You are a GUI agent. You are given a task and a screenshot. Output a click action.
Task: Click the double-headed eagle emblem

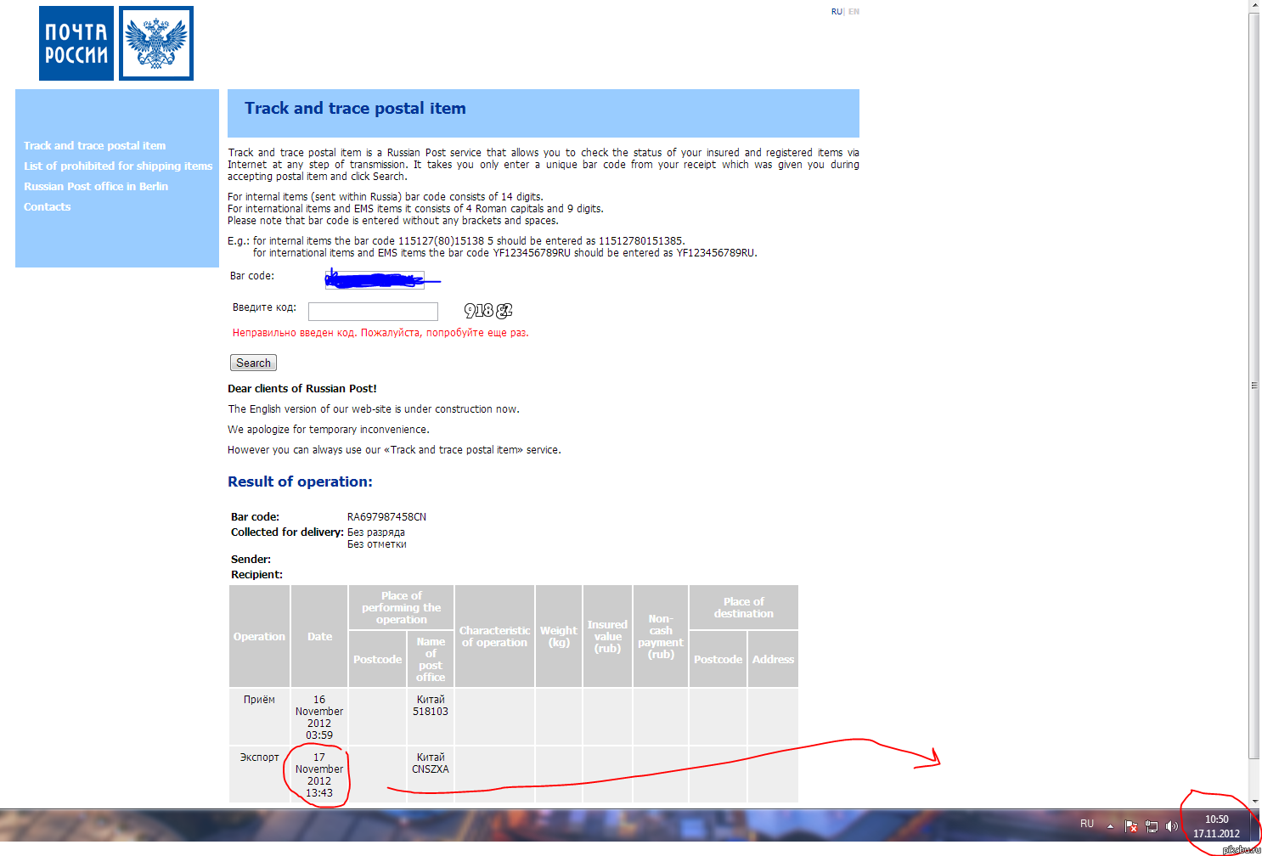pos(156,43)
